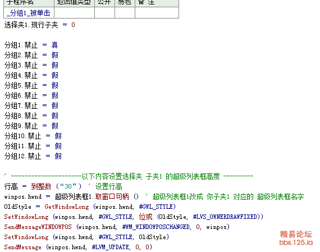Click the line 分组11.禁止 = 假
The height and width of the screenshot is (252, 320).
tap(33, 146)
